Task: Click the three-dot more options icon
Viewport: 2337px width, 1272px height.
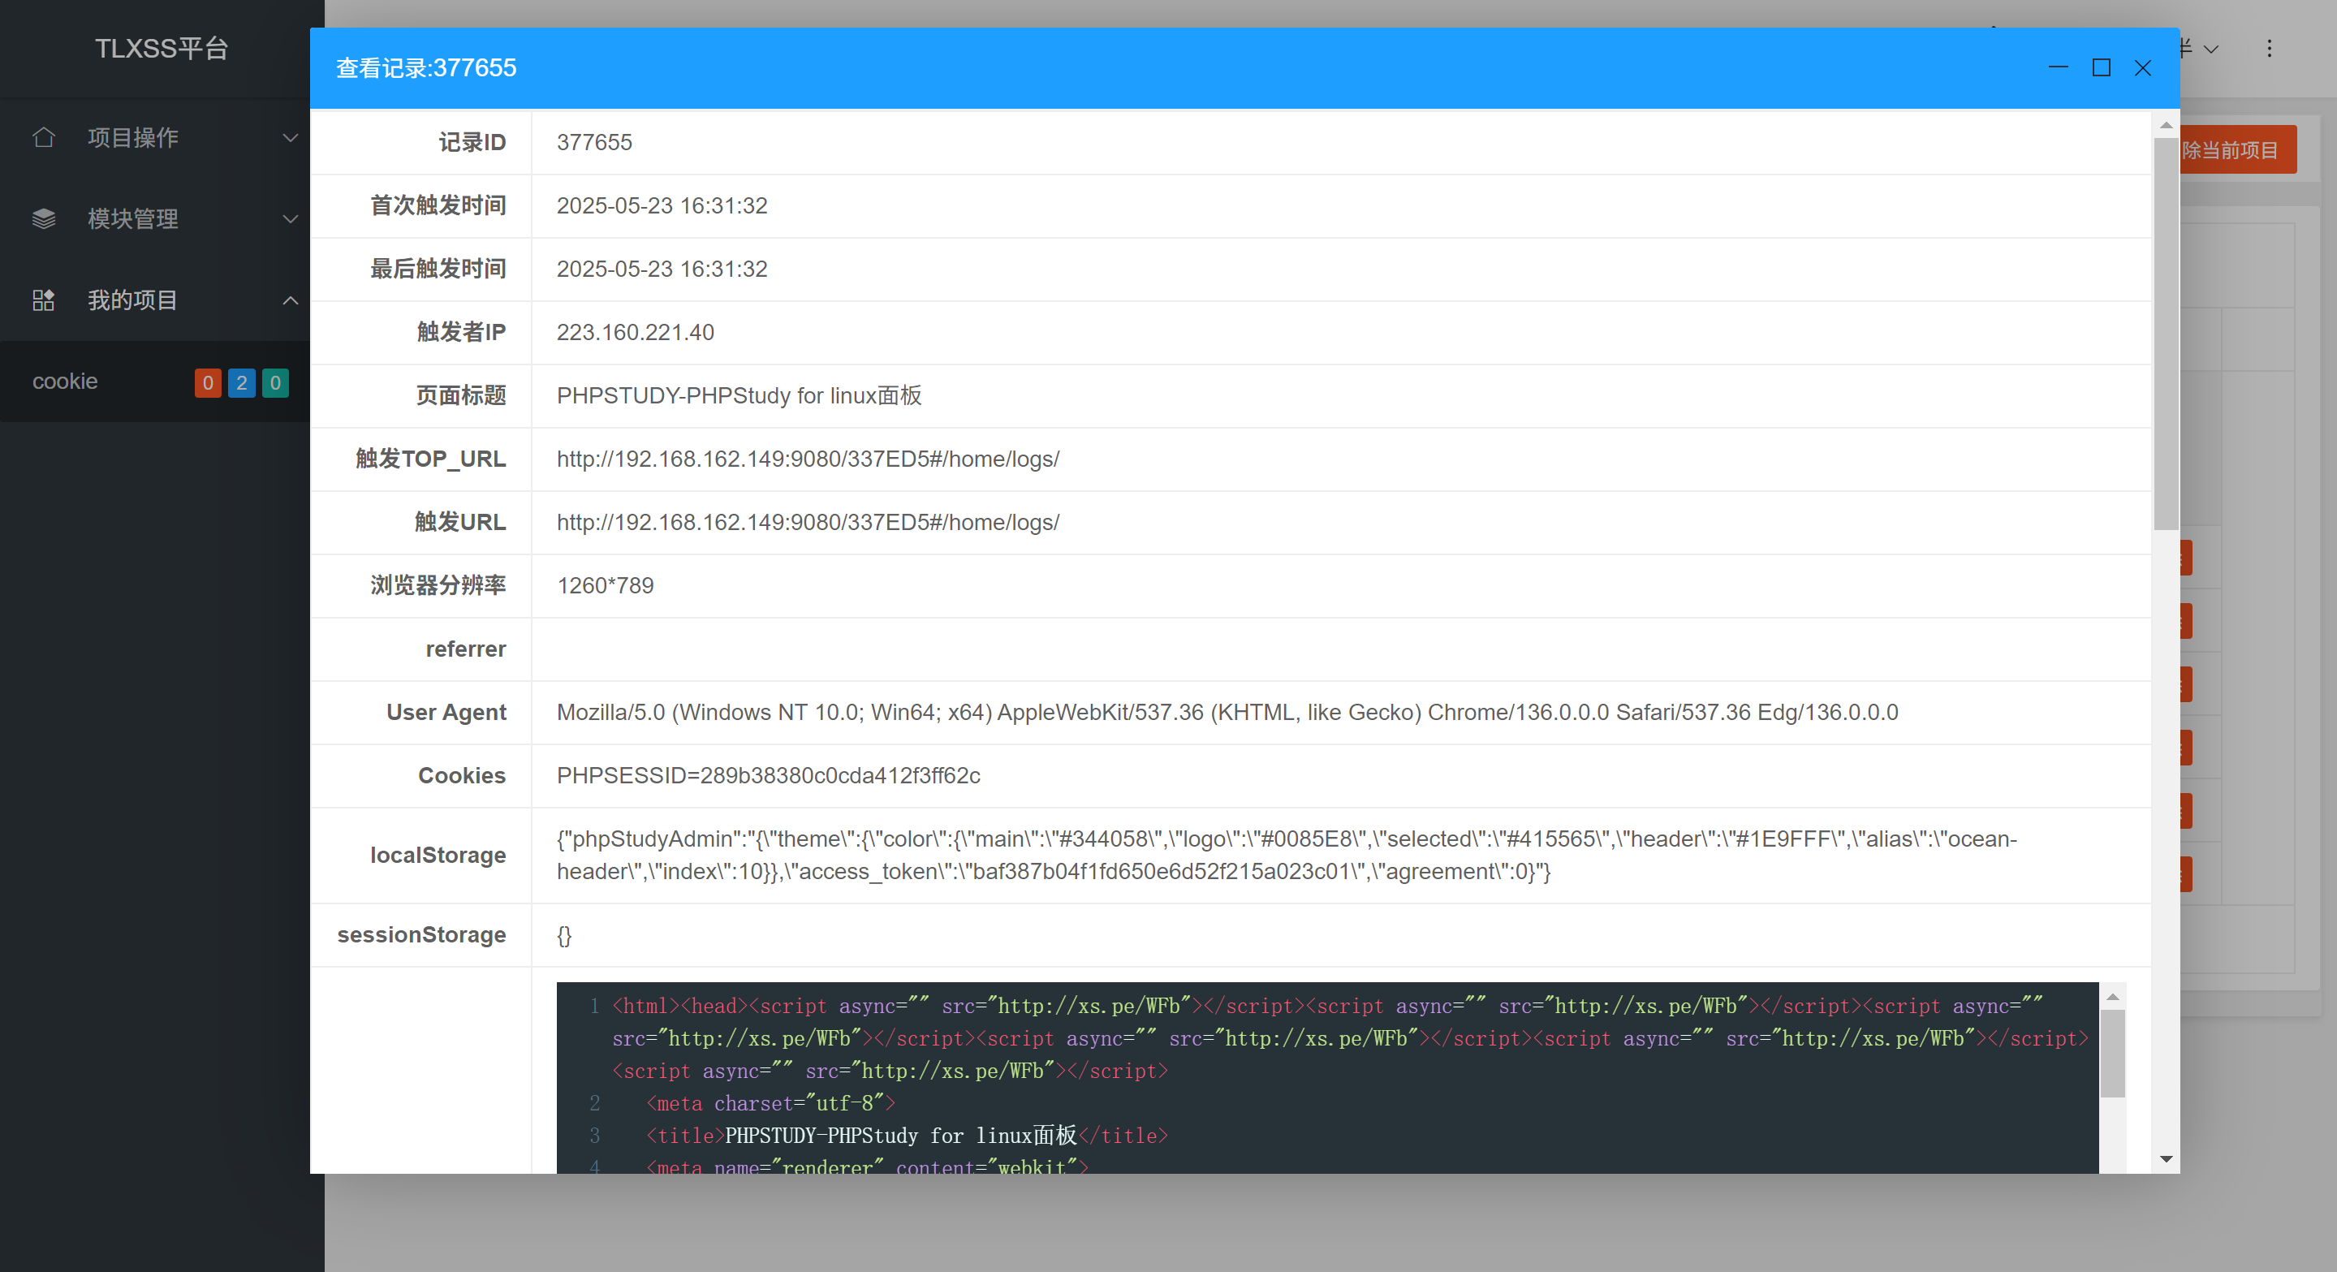Action: 2269,49
